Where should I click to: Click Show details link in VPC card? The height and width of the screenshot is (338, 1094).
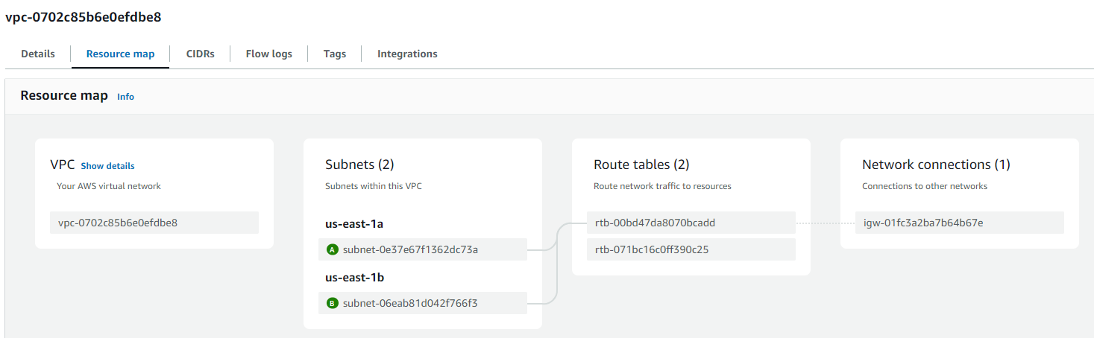point(108,166)
